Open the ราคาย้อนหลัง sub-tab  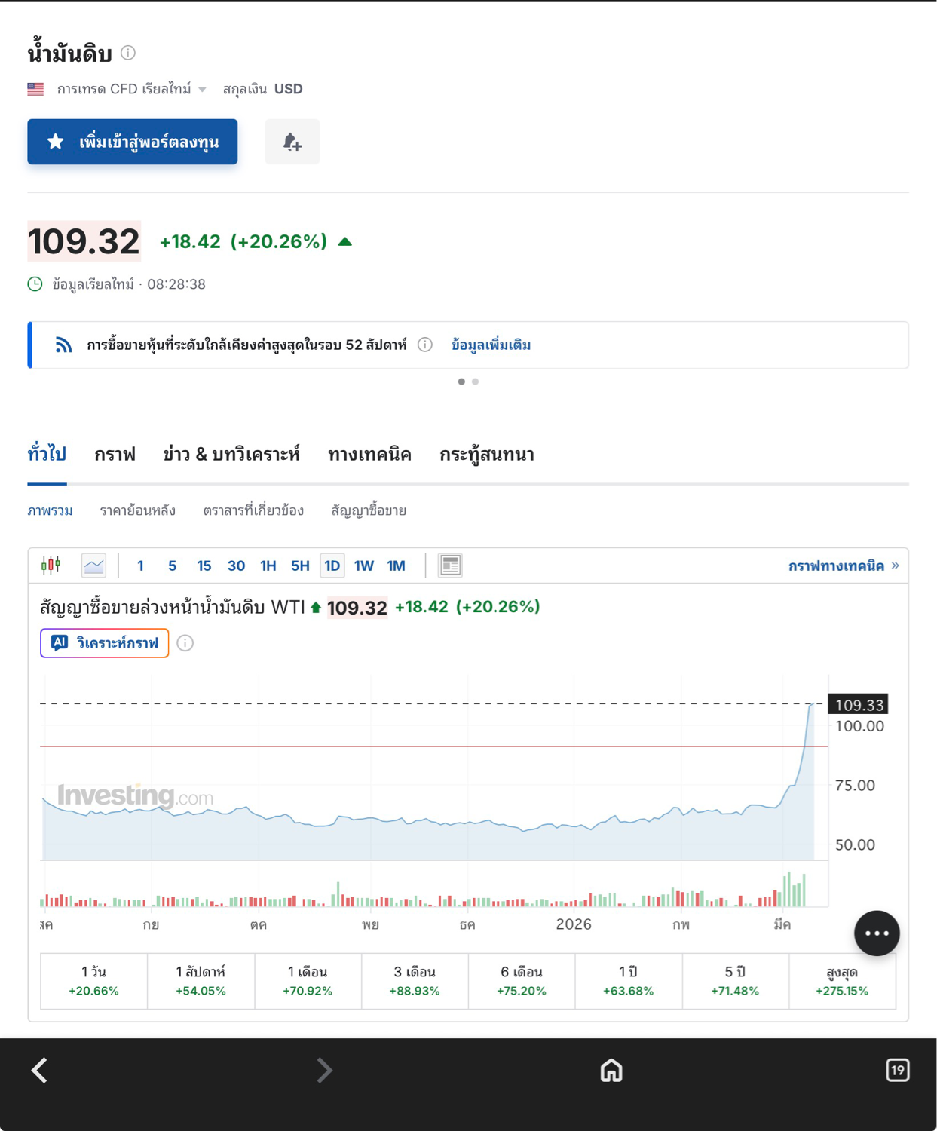138,510
